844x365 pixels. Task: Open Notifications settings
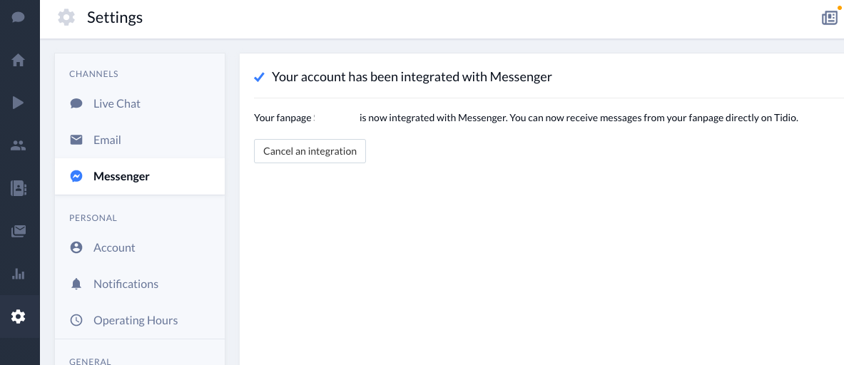[x=140, y=284]
